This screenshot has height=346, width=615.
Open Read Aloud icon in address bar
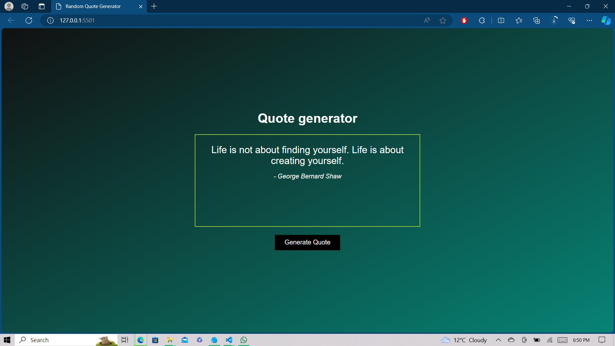click(427, 21)
